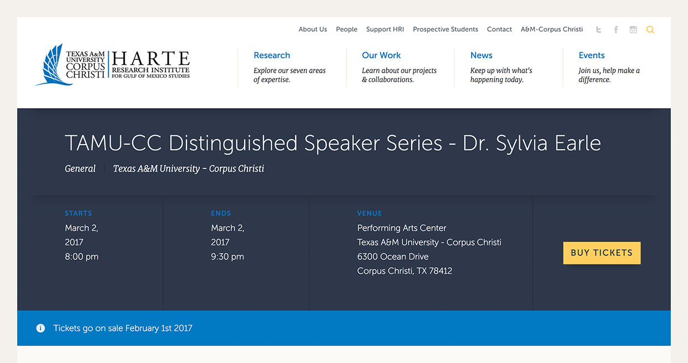Viewport: 688px width, 363px height.
Task: Go to the About Us page
Action: coord(313,29)
